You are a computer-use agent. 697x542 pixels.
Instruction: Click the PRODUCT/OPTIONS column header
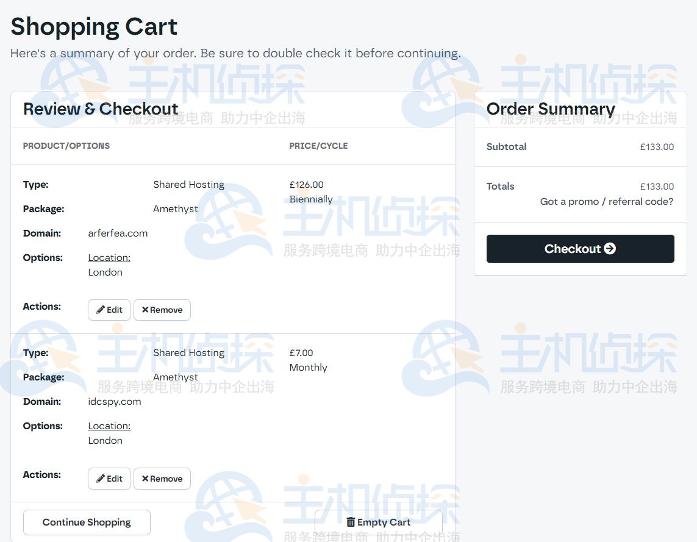pos(66,146)
